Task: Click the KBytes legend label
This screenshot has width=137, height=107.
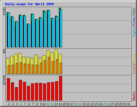Action: [134, 96]
